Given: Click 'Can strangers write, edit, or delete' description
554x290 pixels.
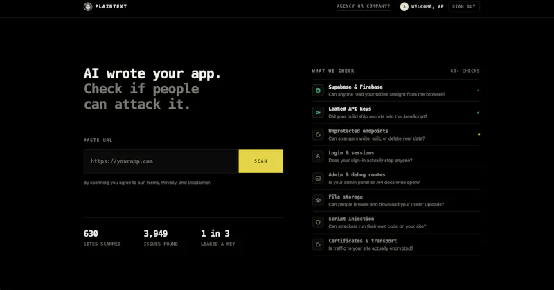Looking at the screenshot, I should pyautogui.click(x=377, y=138).
